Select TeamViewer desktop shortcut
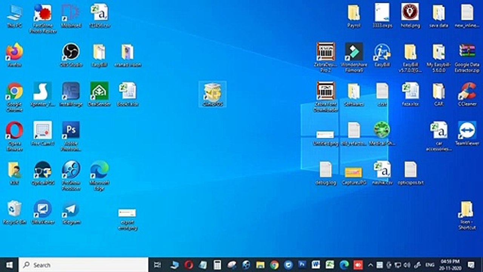 467,134
